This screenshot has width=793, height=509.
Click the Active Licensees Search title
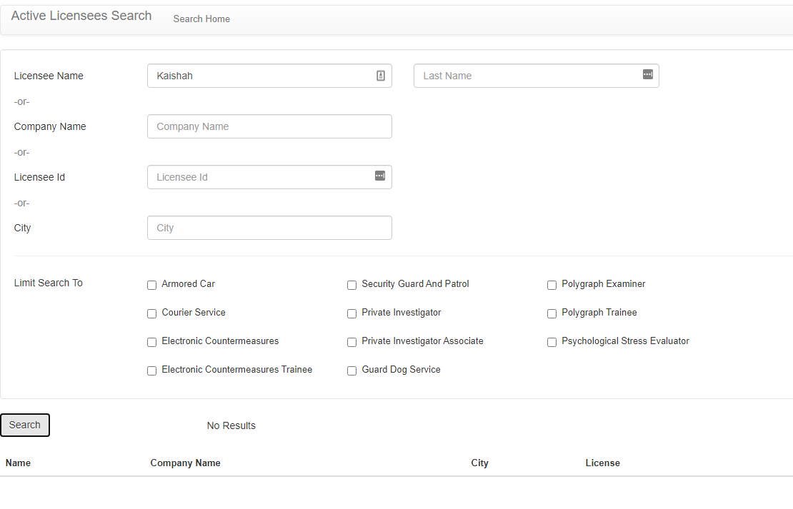(81, 16)
